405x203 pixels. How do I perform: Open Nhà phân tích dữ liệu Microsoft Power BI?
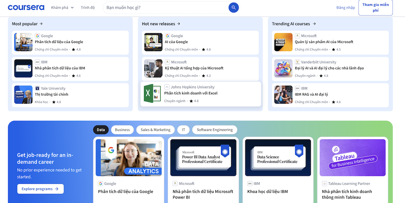point(203,194)
